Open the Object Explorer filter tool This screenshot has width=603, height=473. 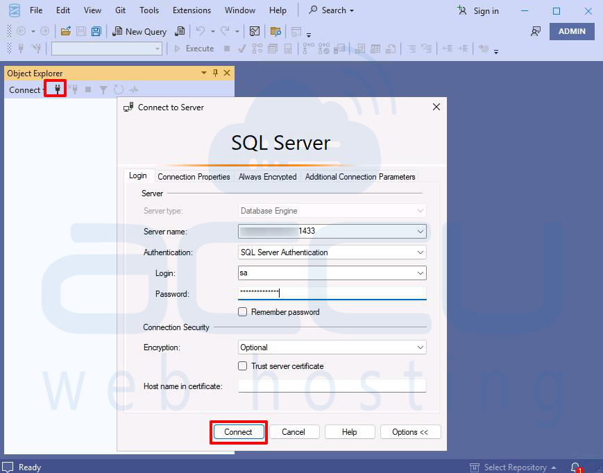[x=104, y=89]
